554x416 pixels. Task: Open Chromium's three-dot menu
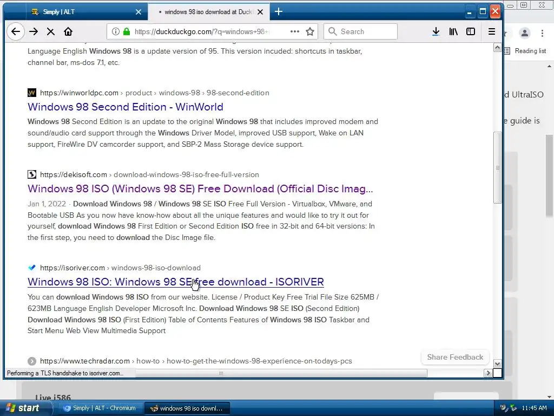coord(542,33)
